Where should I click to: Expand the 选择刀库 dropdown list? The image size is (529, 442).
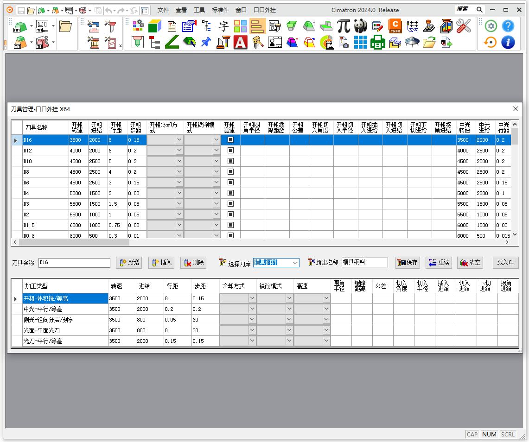point(295,263)
